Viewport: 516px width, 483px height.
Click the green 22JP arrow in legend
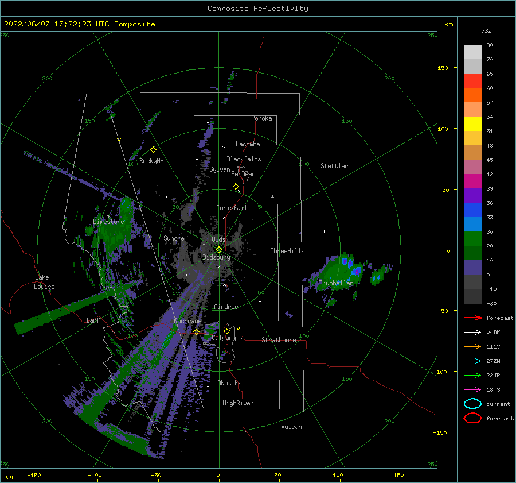tap(472, 375)
